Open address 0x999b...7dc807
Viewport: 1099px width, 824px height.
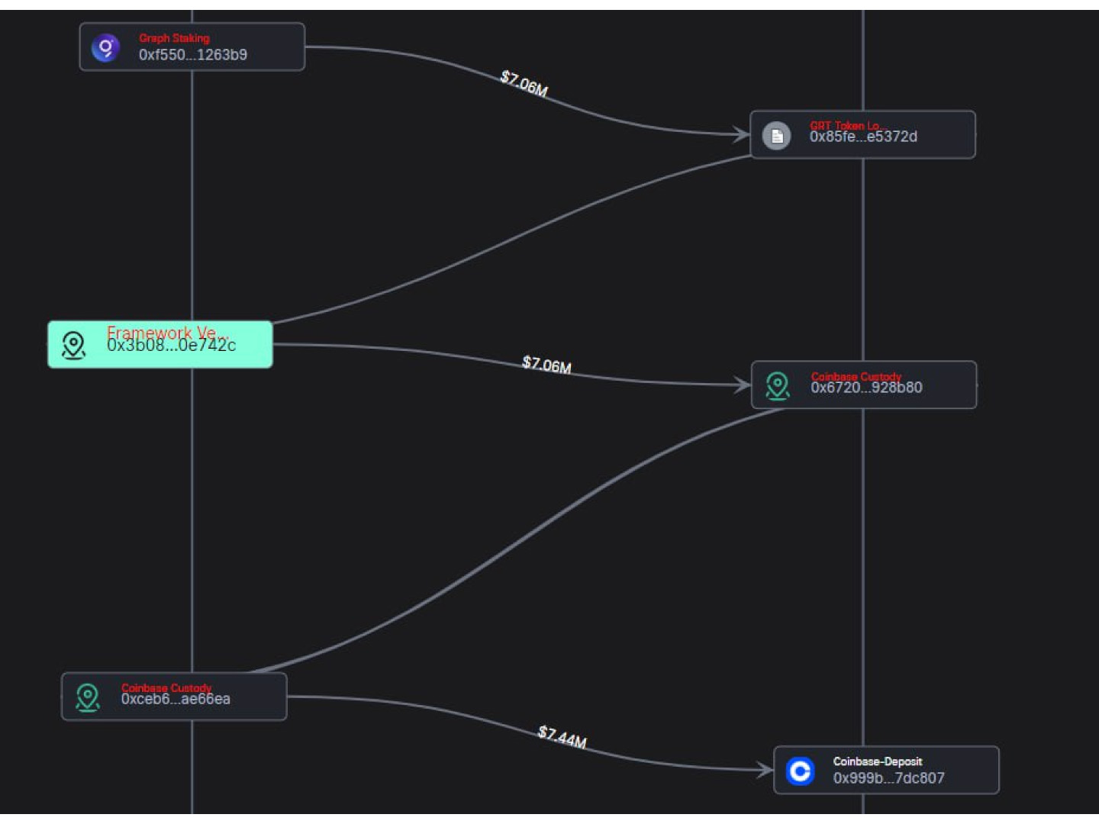click(888, 778)
